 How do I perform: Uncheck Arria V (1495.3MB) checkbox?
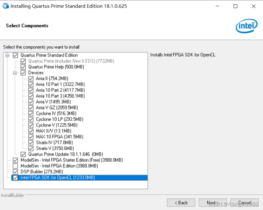point(31,102)
